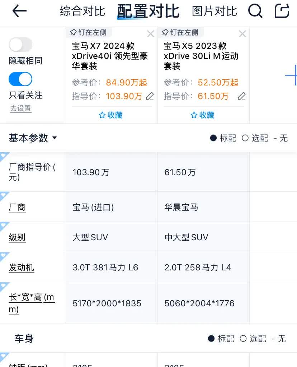
Task: Open the search magnifier icon
Action: (255, 11)
